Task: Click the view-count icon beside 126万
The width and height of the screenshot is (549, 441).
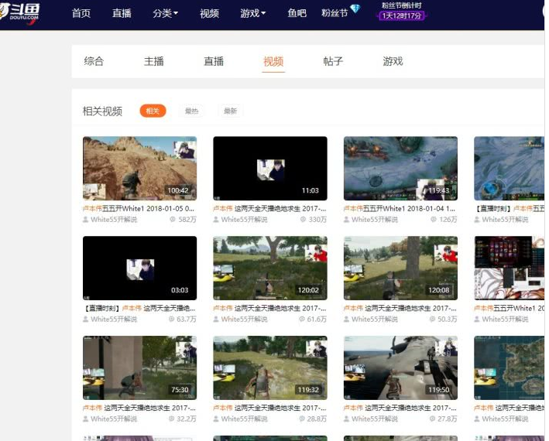Action: point(434,220)
